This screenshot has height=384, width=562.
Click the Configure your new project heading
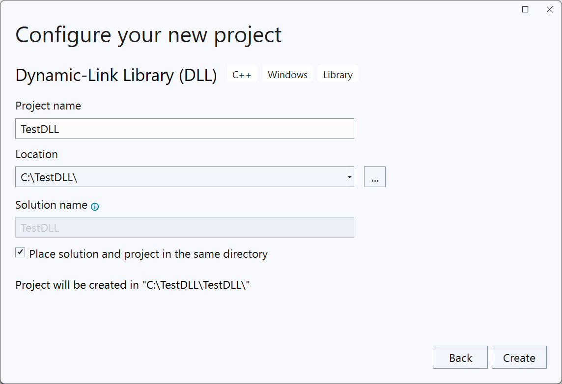[x=148, y=35]
